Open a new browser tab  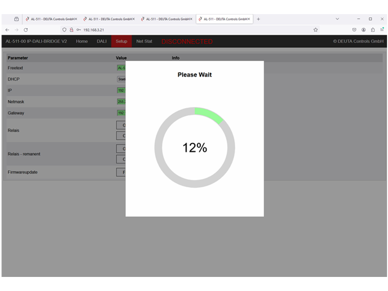click(258, 19)
